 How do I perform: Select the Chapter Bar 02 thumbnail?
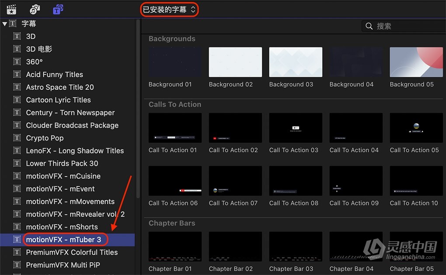[x=236, y=247]
